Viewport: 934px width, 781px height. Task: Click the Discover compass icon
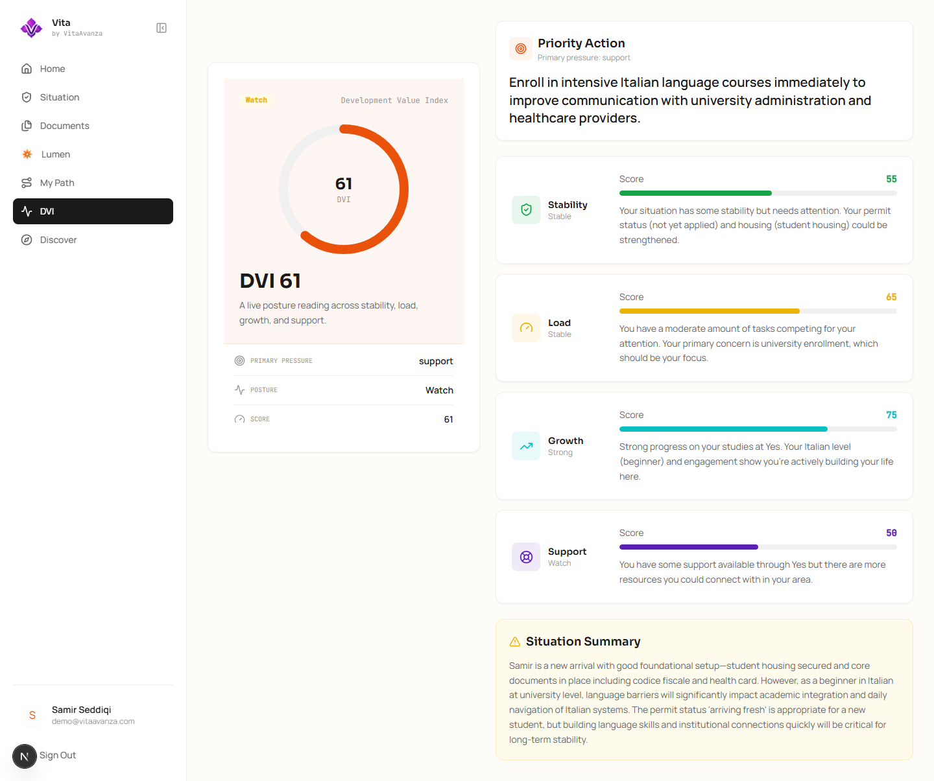tap(27, 240)
